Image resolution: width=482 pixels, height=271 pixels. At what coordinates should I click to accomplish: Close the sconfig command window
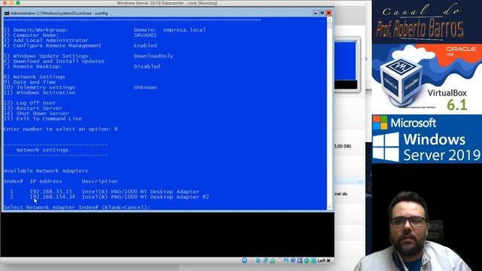click(x=328, y=13)
